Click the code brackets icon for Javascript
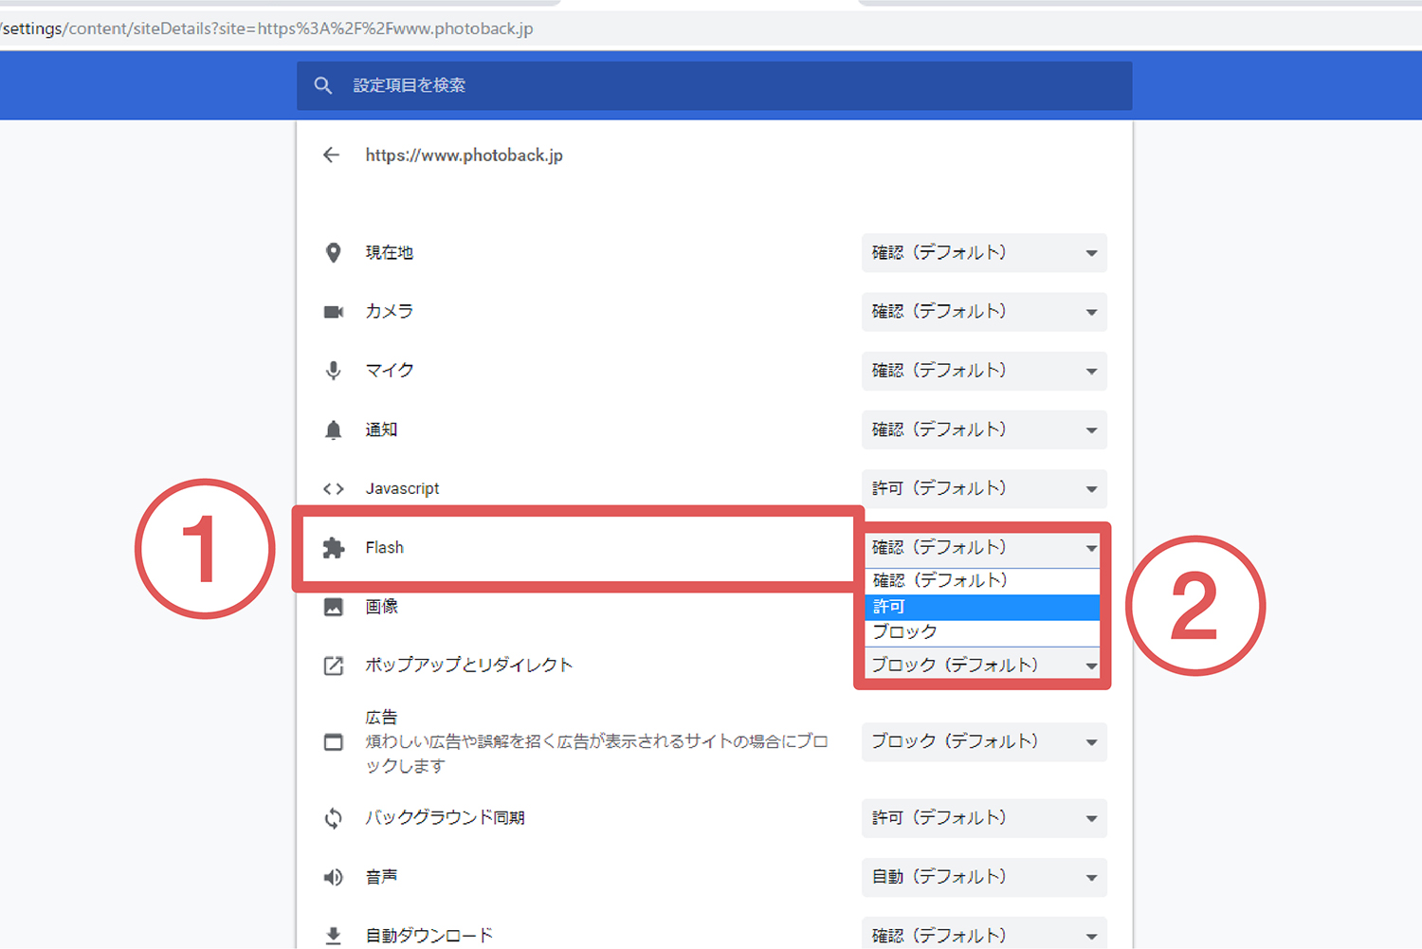The width and height of the screenshot is (1422, 949). (x=334, y=489)
